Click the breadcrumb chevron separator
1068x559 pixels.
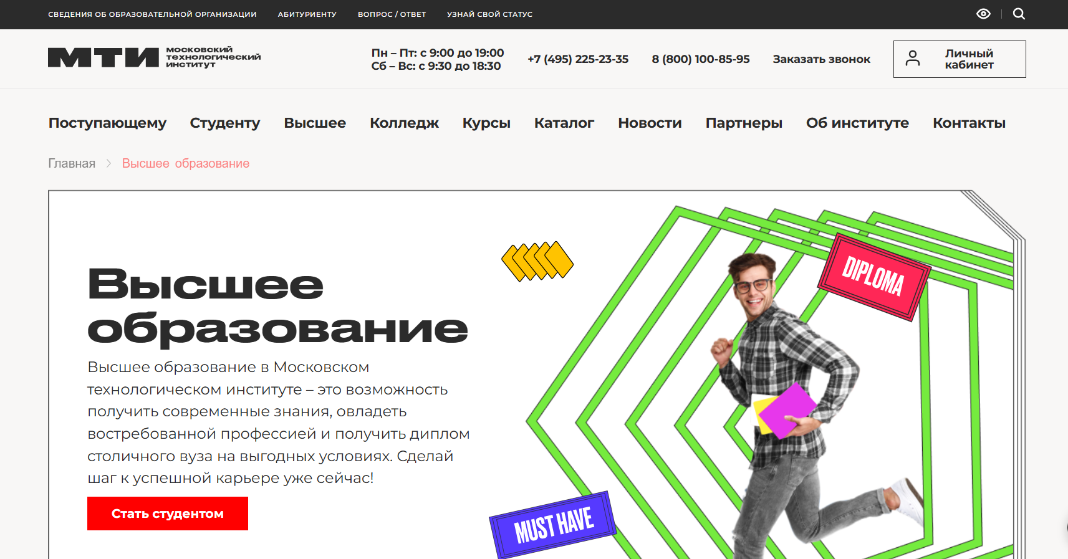108,163
